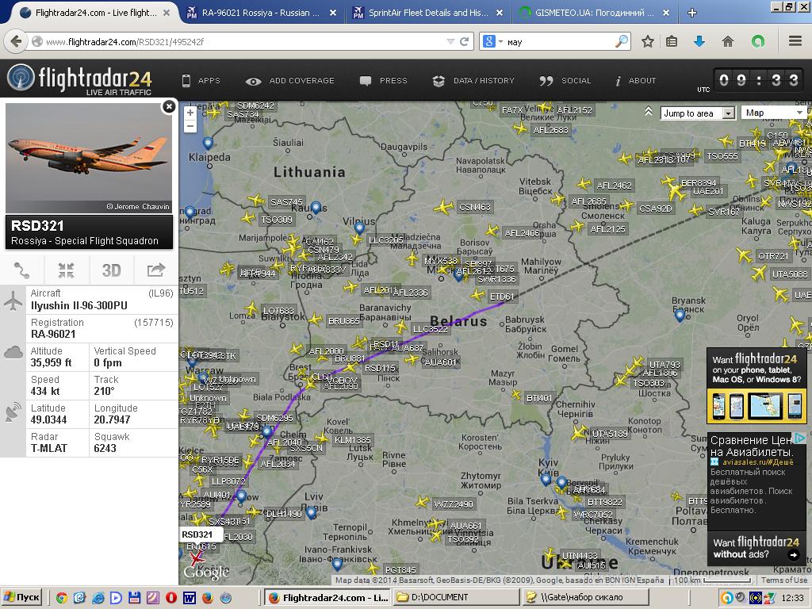812x609 pixels.
Task: Switch to the SprintAir Fleet Details tab
Action: pyautogui.click(x=424, y=13)
